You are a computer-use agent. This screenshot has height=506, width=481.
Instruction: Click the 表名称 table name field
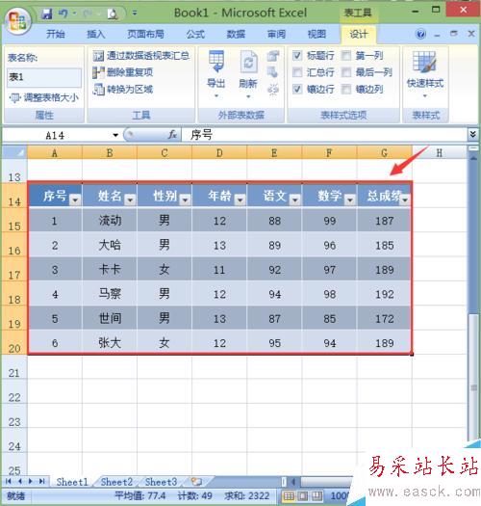44,77
